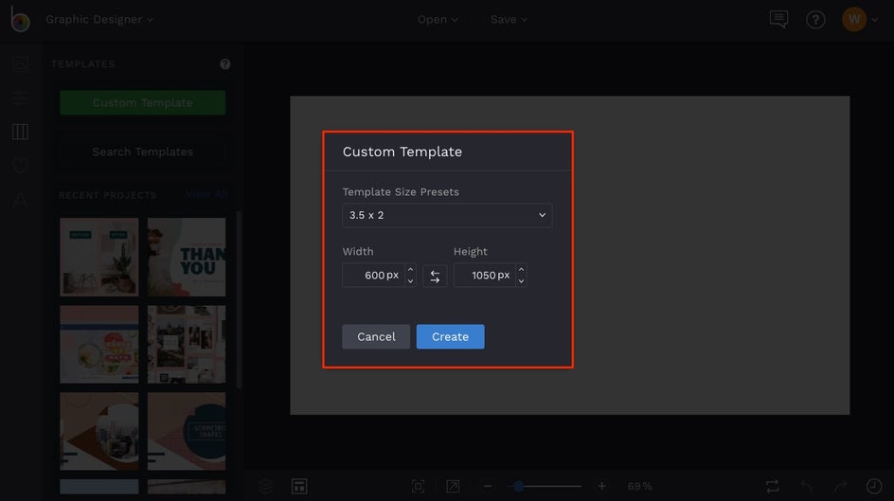Expand the account menu chevron

point(875,20)
